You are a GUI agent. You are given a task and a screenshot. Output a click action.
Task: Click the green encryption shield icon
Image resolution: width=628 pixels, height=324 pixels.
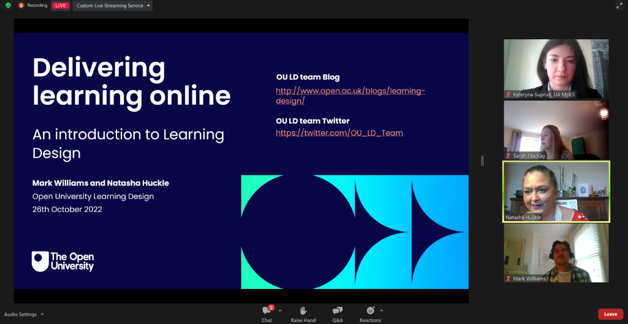click(8, 6)
